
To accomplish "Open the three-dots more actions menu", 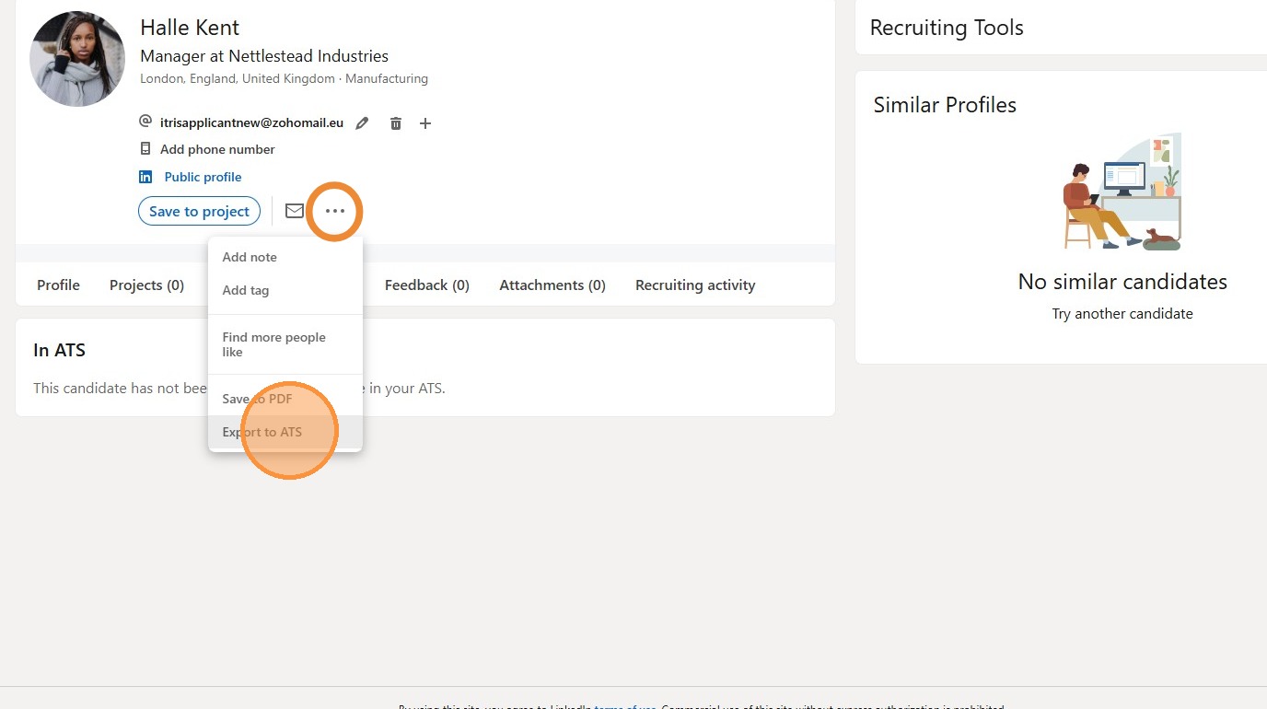I will point(334,211).
